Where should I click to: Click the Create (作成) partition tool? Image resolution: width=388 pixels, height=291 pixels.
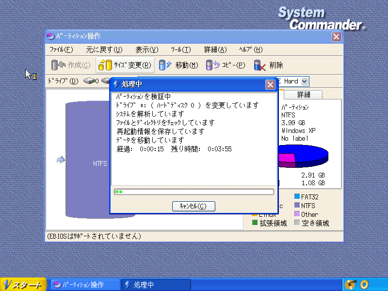[x=71, y=65]
